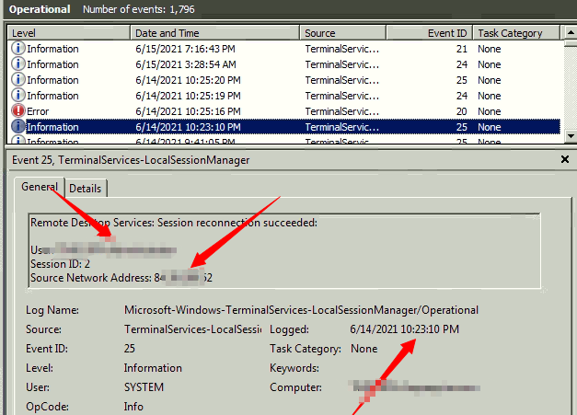
Task: Click the info icon on the 3:28:54 AM row
Action: 17,64
